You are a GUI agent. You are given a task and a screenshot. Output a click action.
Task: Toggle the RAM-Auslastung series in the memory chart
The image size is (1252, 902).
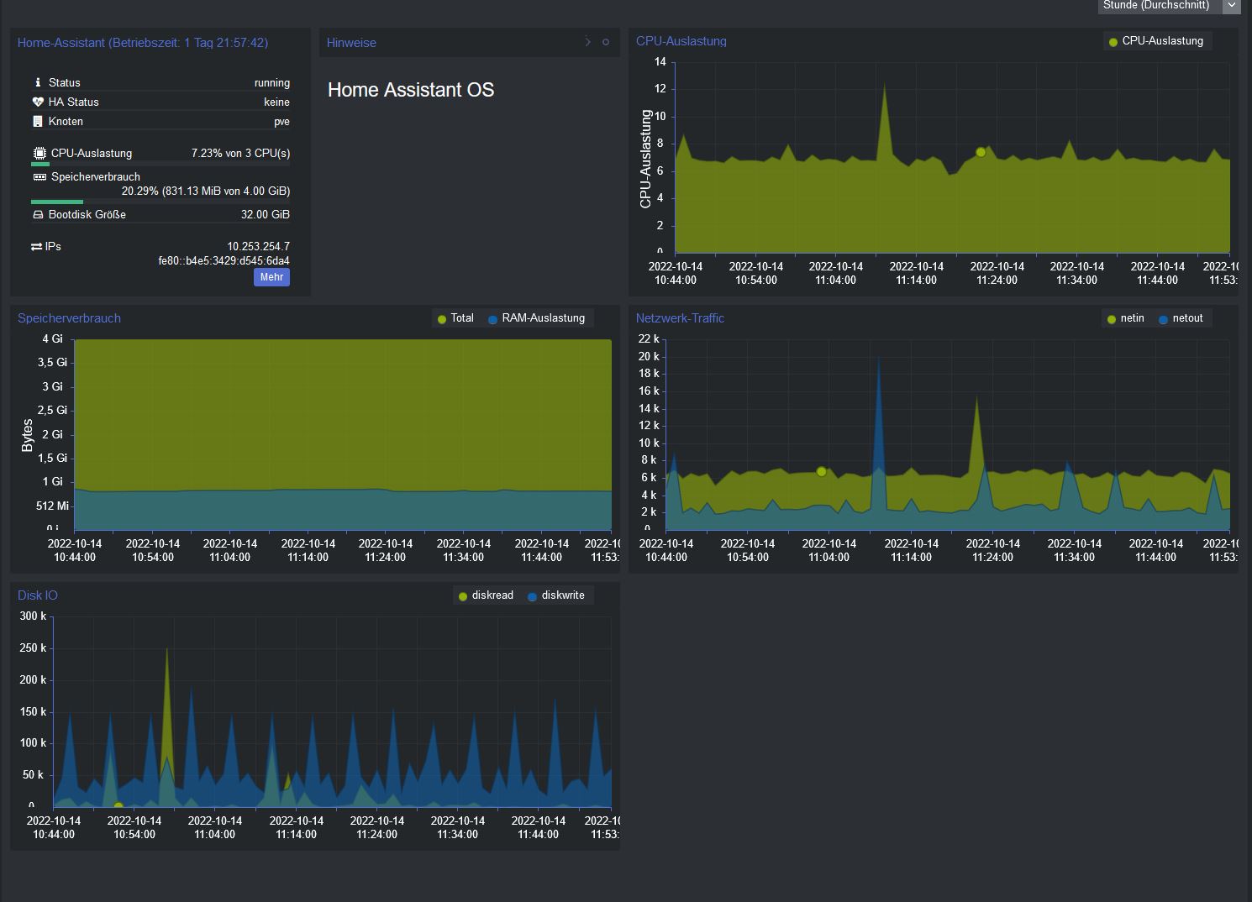(x=537, y=318)
